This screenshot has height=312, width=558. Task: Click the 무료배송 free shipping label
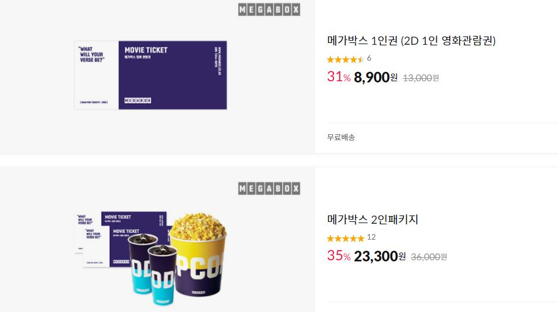pyautogui.click(x=341, y=137)
